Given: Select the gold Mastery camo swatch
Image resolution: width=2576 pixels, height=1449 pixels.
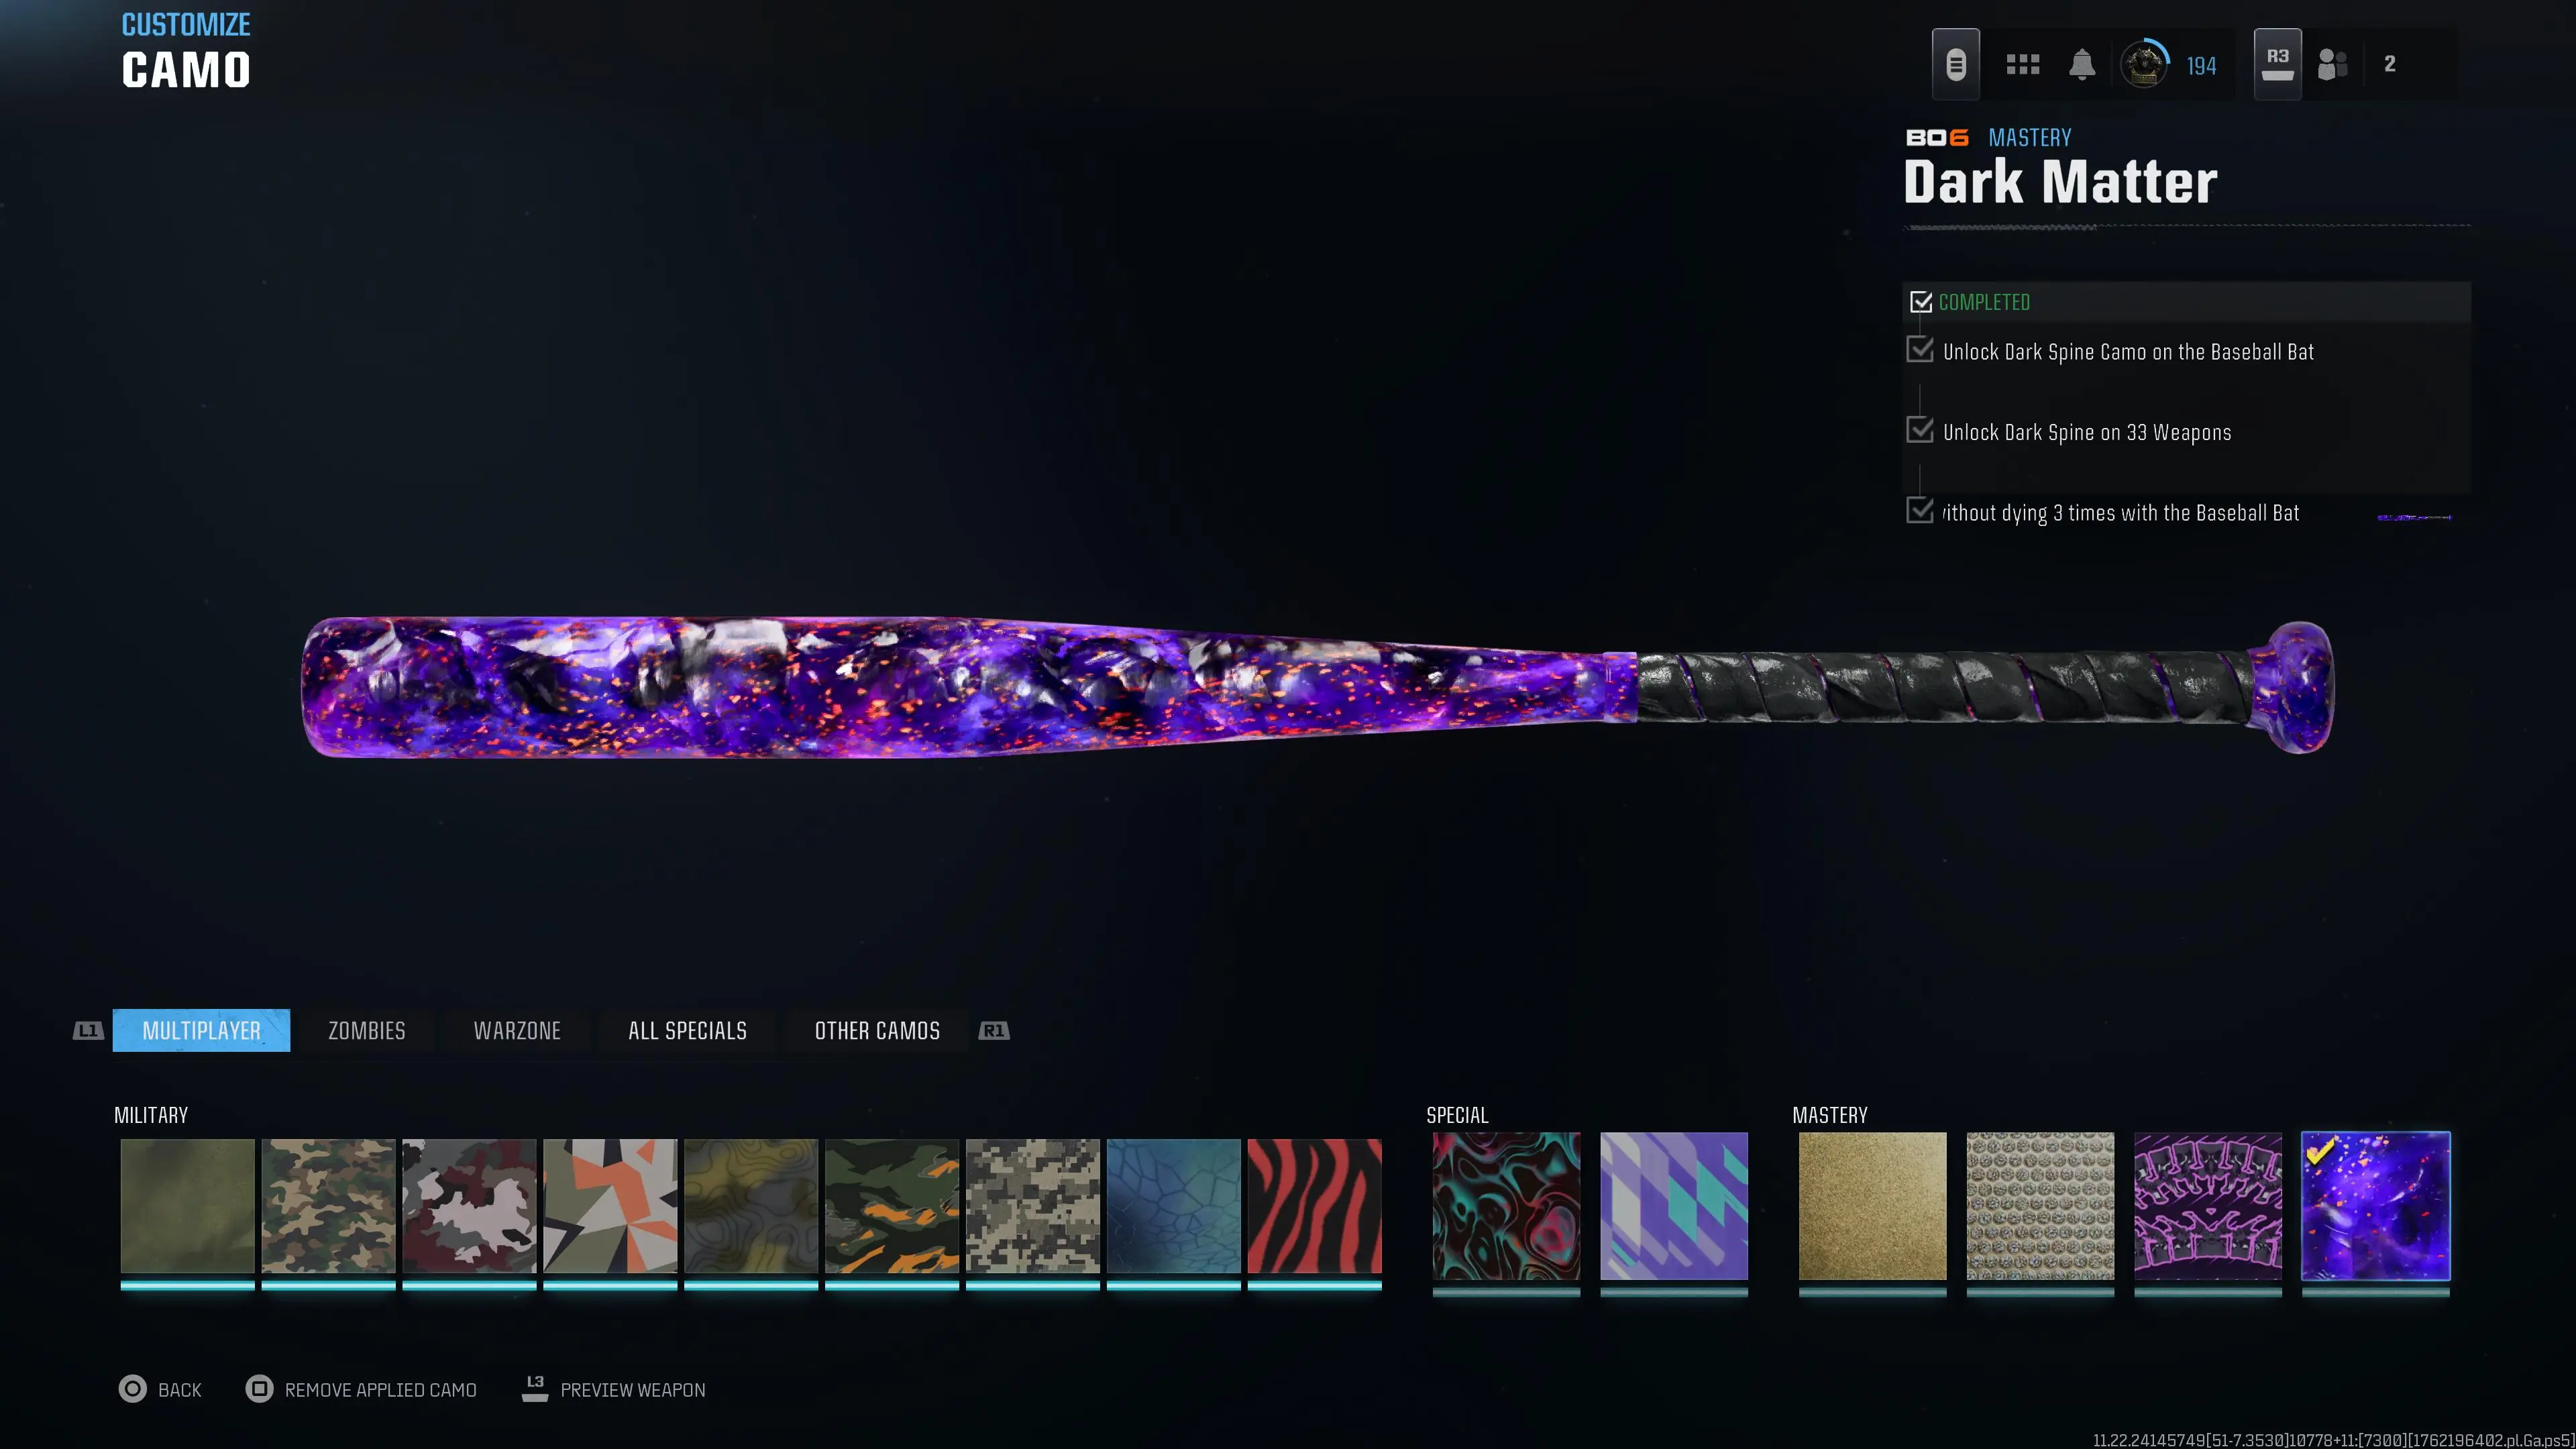Looking at the screenshot, I should pos(1872,1206).
